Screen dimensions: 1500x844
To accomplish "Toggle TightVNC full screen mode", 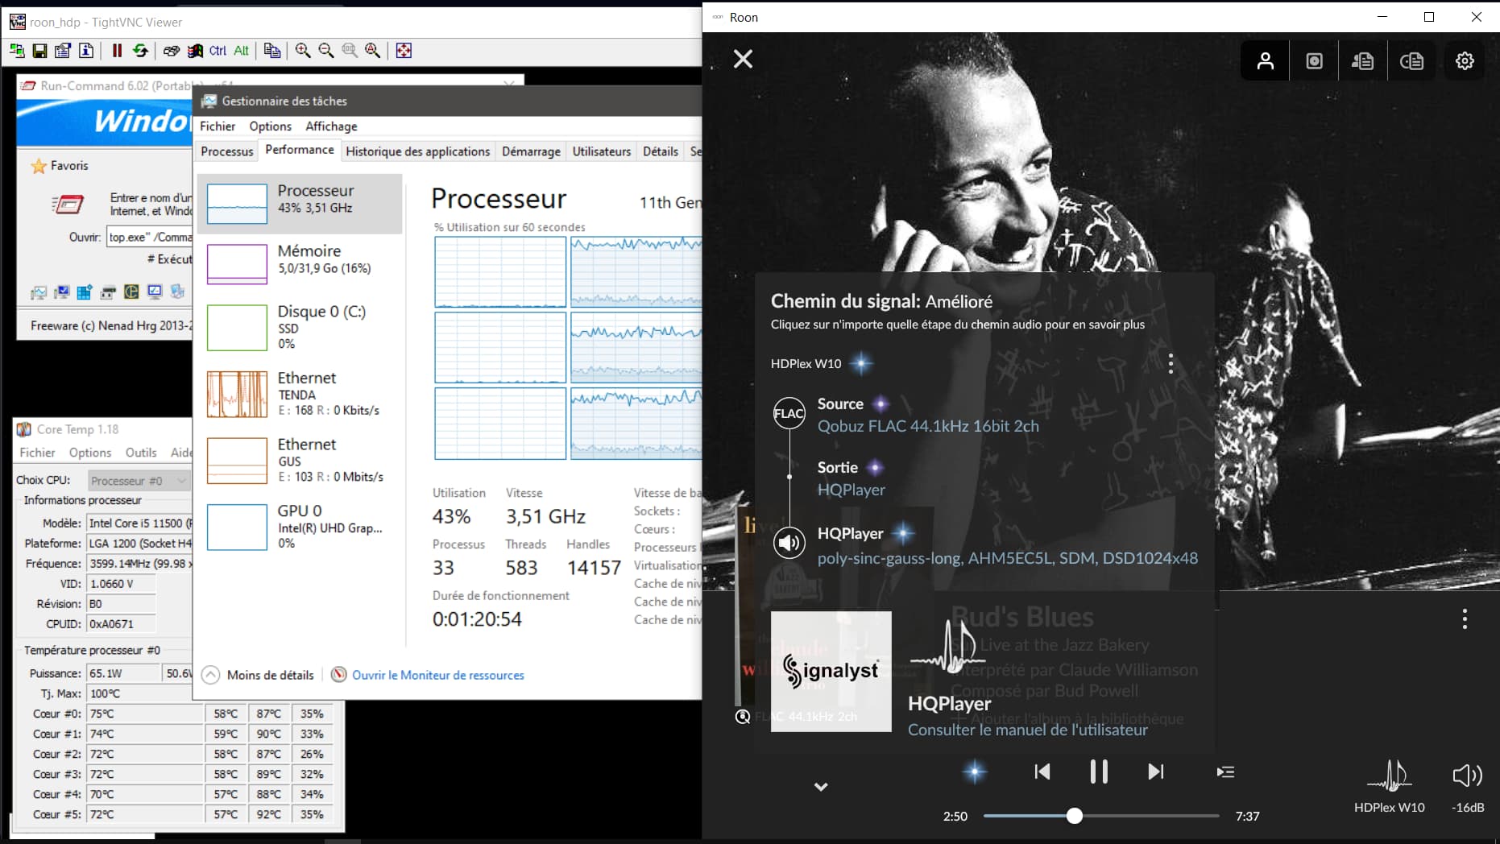I will pyautogui.click(x=404, y=51).
